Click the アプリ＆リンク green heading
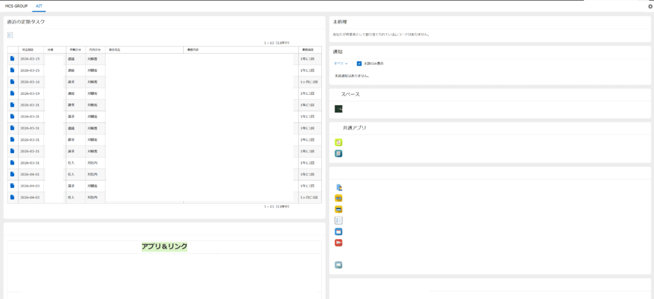Viewport: 654px width, 299px height. coord(164,247)
